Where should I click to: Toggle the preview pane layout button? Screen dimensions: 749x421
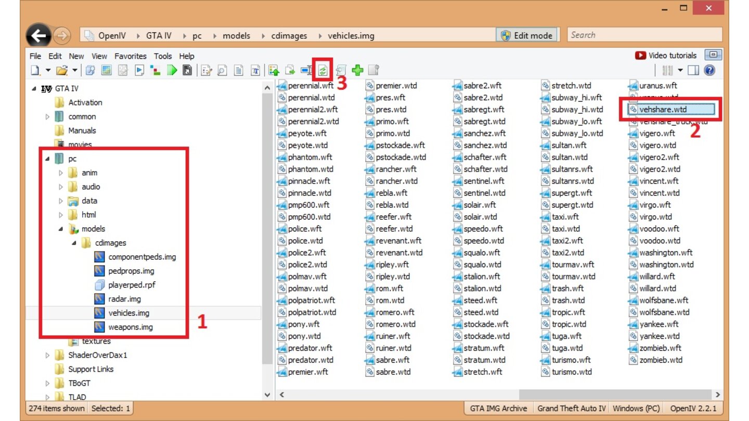click(693, 70)
